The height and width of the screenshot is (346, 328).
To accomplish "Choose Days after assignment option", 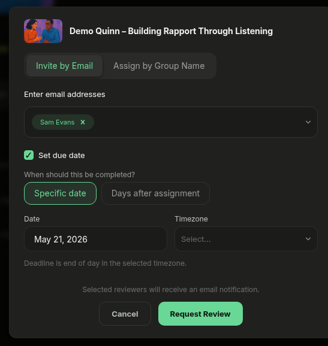I will pyautogui.click(x=155, y=193).
